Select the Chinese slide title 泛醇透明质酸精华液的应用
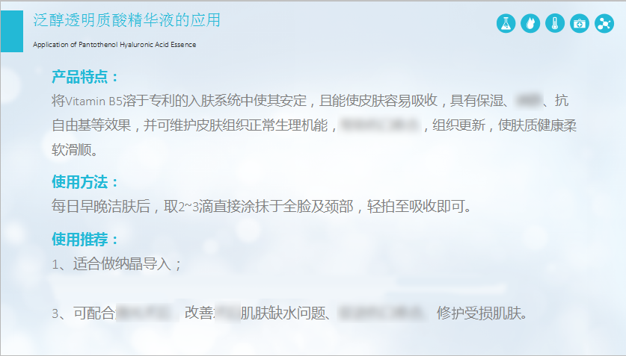The width and height of the screenshot is (626, 356). click(x=126, y=20)
